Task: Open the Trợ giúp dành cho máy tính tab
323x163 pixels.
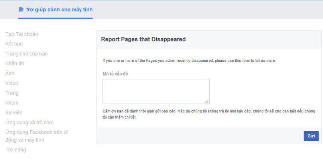Action: pos(59,10)
